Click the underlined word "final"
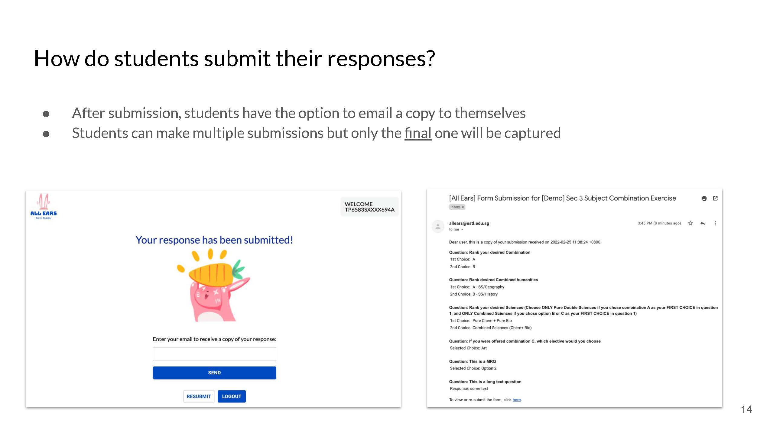 pyautogui.click(x=418, y=133)
